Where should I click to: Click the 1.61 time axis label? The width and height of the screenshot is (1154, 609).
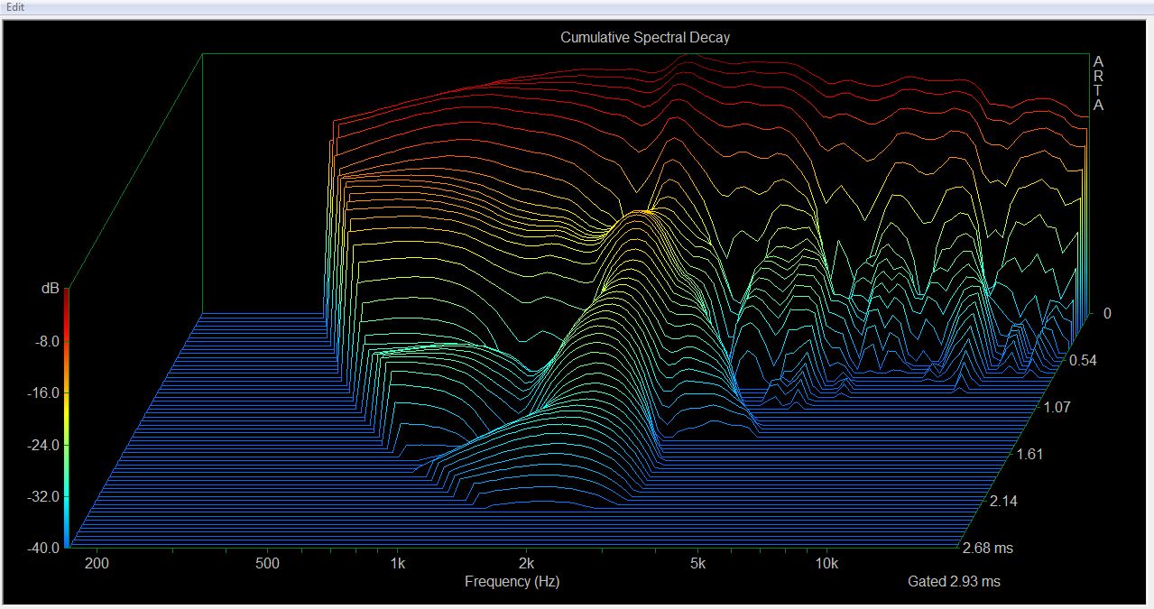(1029, 454)
